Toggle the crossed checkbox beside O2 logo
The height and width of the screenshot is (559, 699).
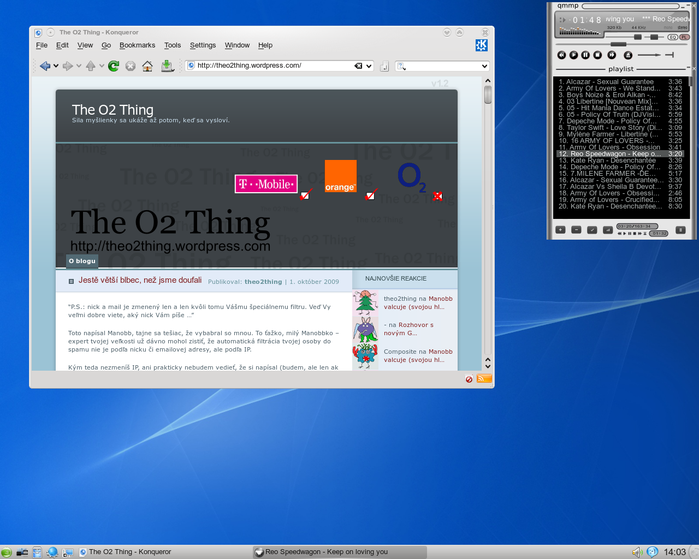click(437, 196)
